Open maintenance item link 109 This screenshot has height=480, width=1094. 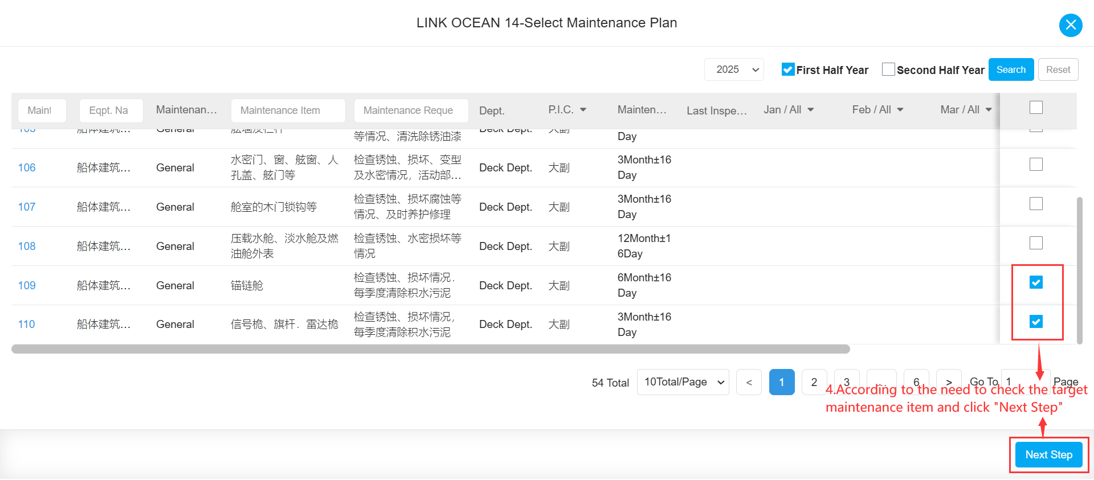coord(27,286)
